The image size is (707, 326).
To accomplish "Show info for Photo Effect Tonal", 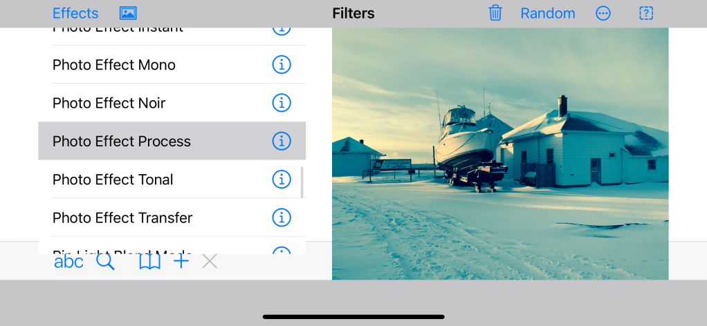I will coord(282,180).
